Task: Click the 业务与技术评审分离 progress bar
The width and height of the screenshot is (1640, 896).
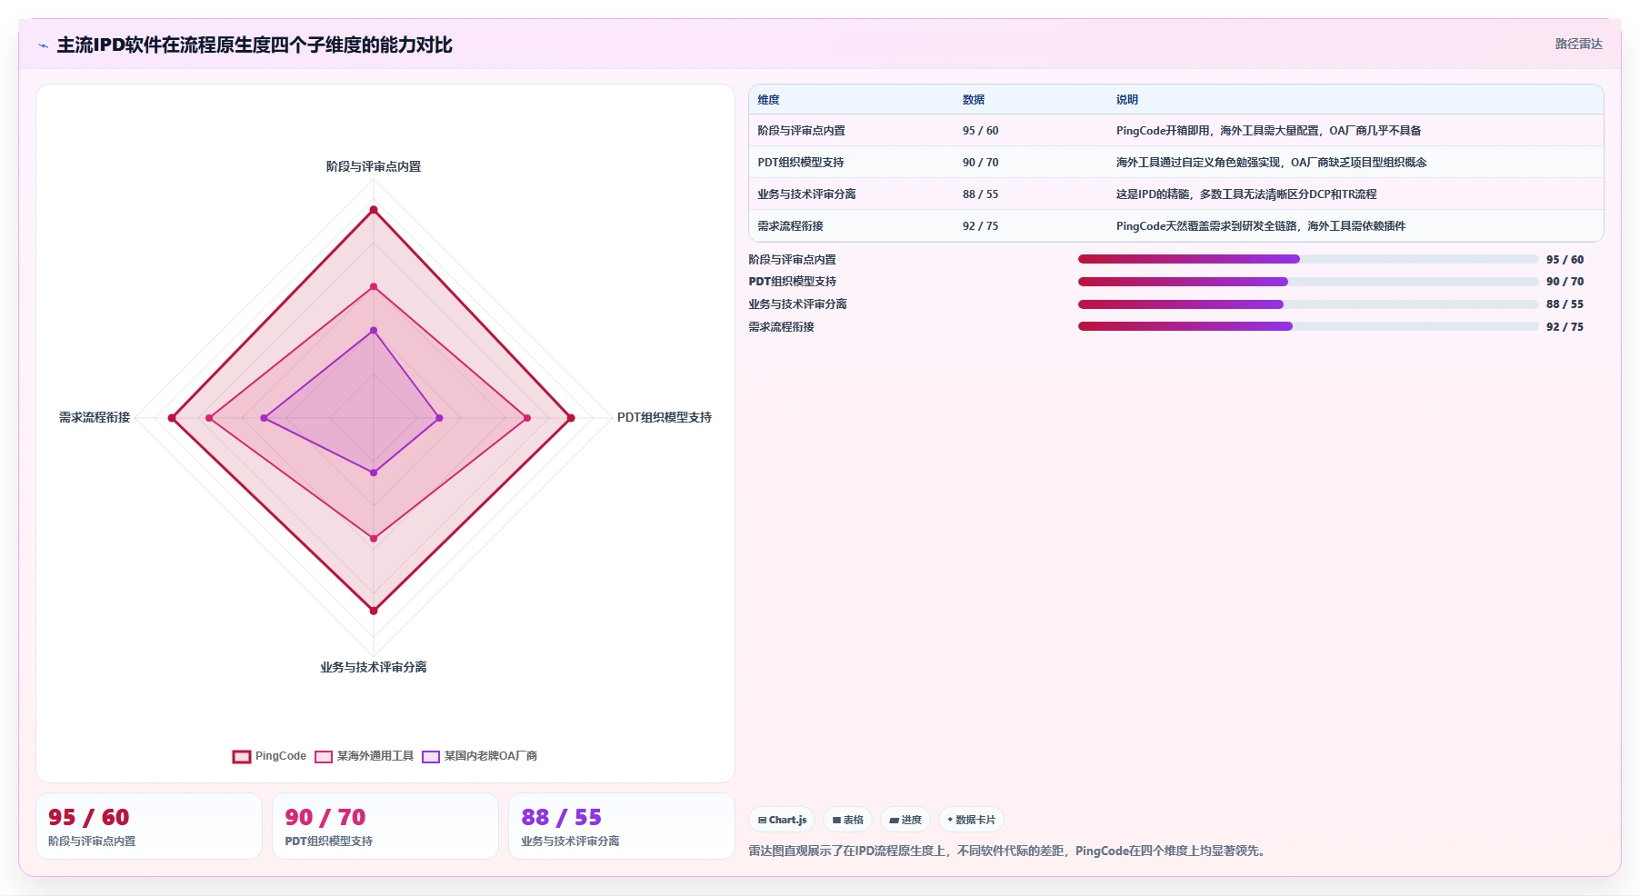Action: (1308, 304)
